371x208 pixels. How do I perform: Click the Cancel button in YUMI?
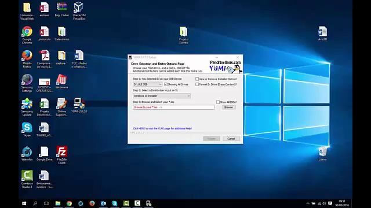[231, 139]
